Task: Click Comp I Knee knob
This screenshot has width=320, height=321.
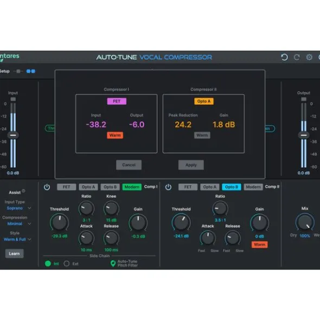Action: click(x=111, y=208)
